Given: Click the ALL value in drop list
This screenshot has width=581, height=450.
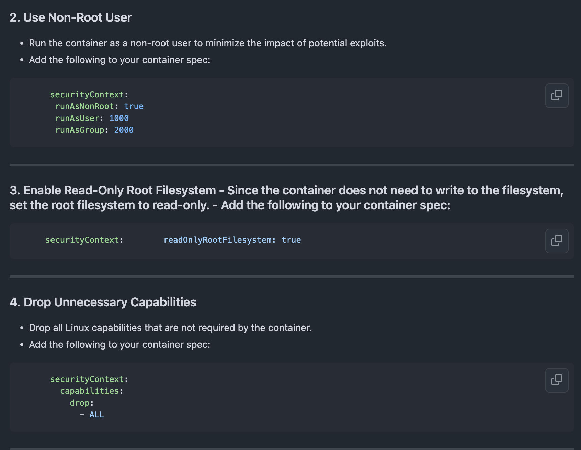Looking at the screenshot, I should [x=96, y=415].
